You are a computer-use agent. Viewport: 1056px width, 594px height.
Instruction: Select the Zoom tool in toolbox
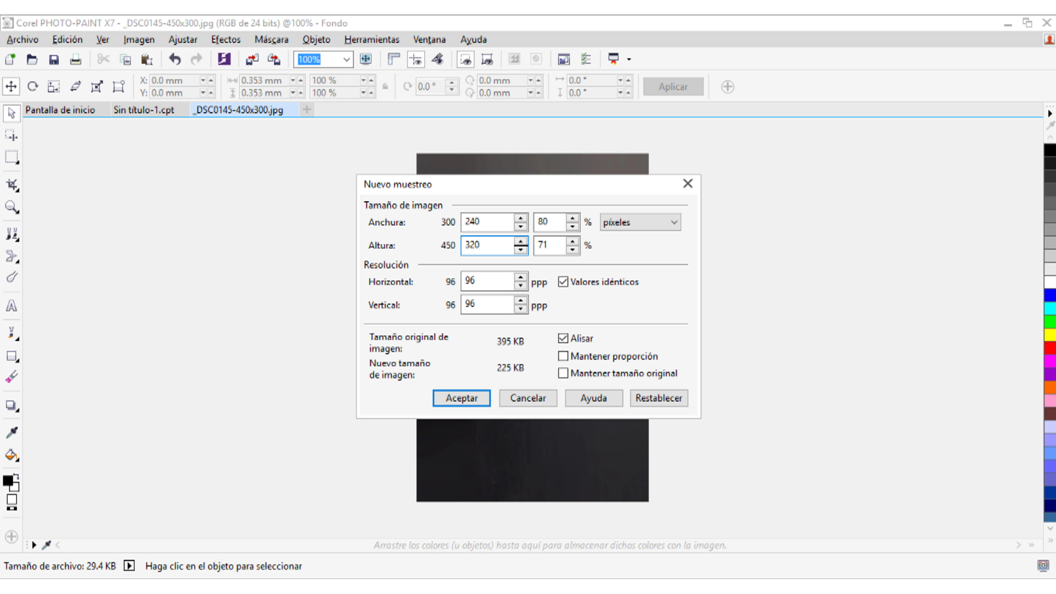pos(12,207)
